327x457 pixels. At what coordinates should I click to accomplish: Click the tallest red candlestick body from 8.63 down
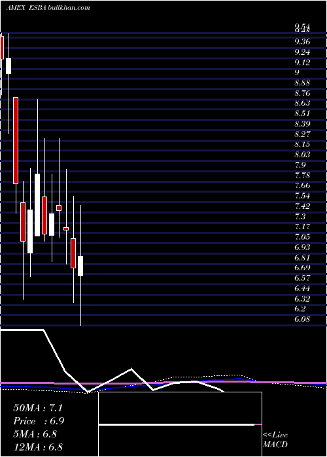(16, 140)
